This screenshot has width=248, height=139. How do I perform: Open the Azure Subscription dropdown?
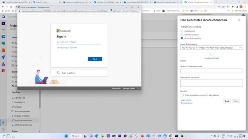tap(212, 47)
